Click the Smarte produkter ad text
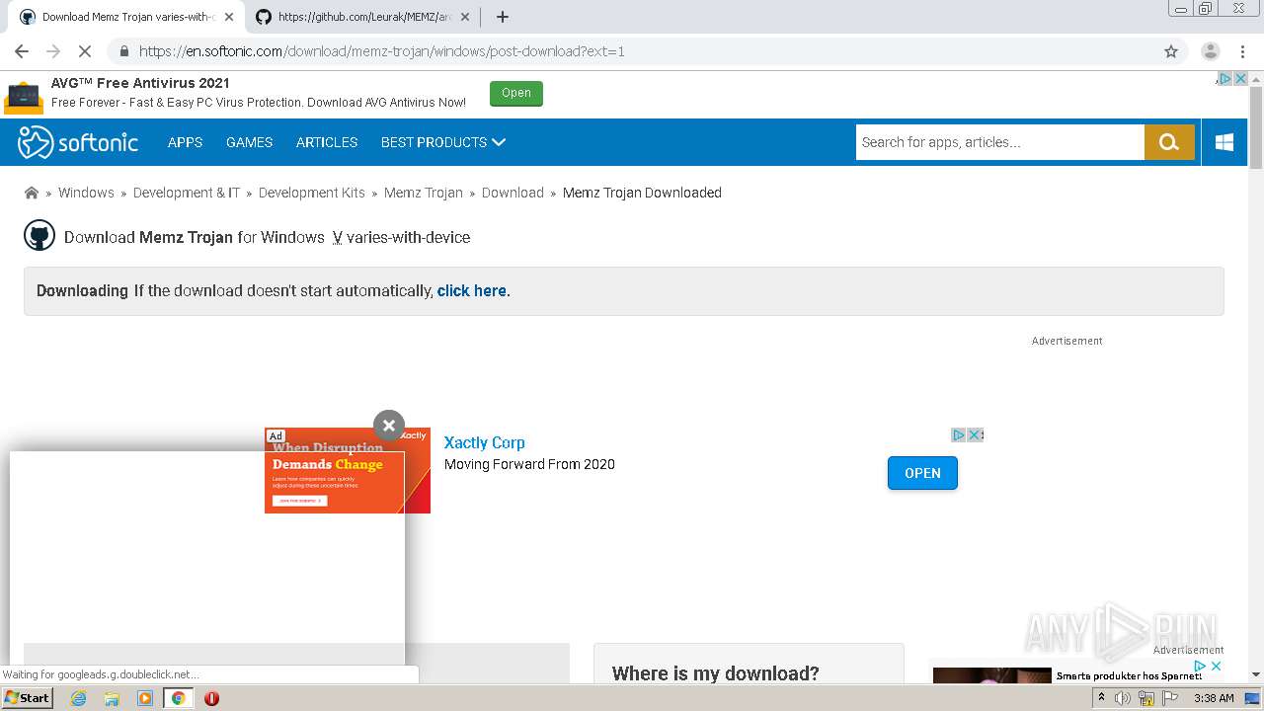 pyautogui.click(x=1129, y=675)
